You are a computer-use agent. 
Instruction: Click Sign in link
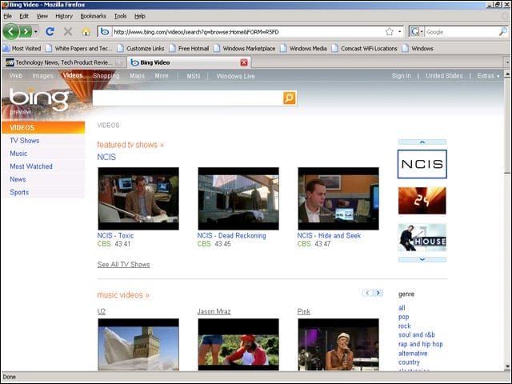coord(402,76)
